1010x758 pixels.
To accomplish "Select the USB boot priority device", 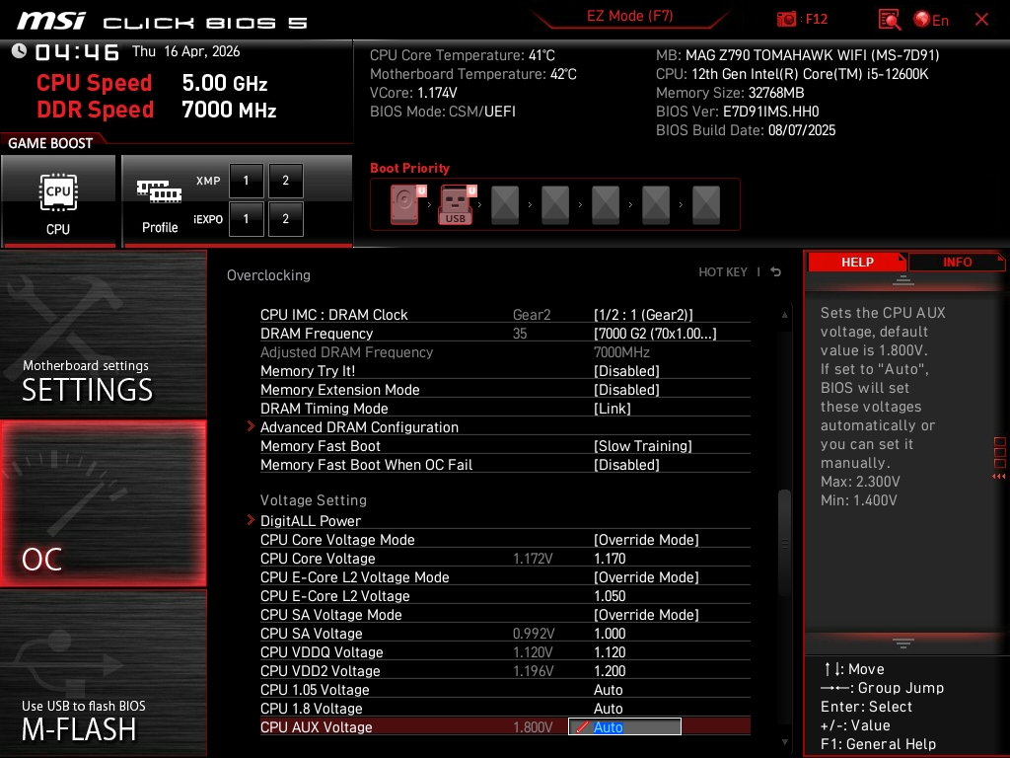I will pyautogui.click(x=456, y=204).
